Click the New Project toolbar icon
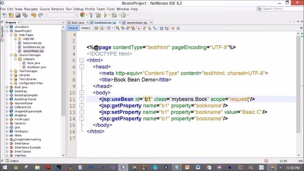Viewport: 304px width, 171px height. (x=11, y=15)
